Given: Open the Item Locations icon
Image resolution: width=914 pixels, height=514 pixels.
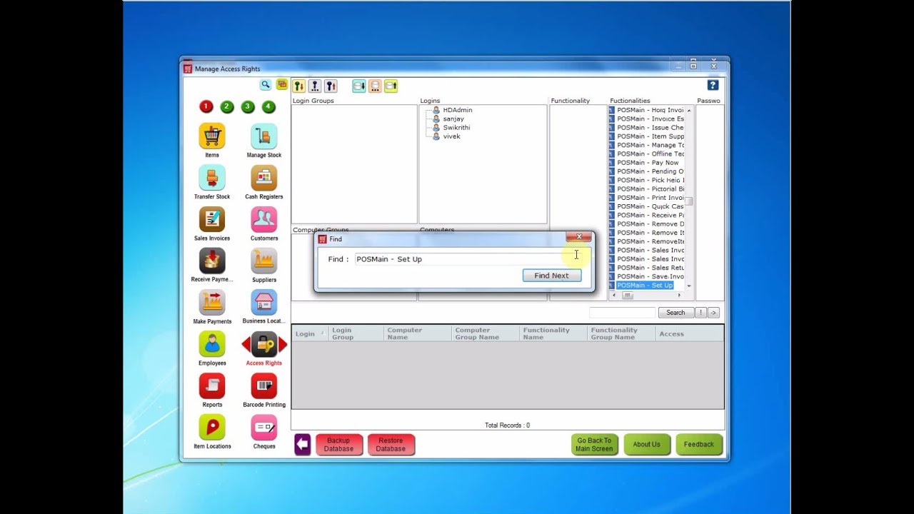Looking at the screenshot, I should coord(212,428).
